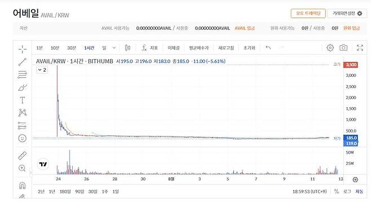Select 30분 interval
Screen dimensions: 371x203
(72, 48)
